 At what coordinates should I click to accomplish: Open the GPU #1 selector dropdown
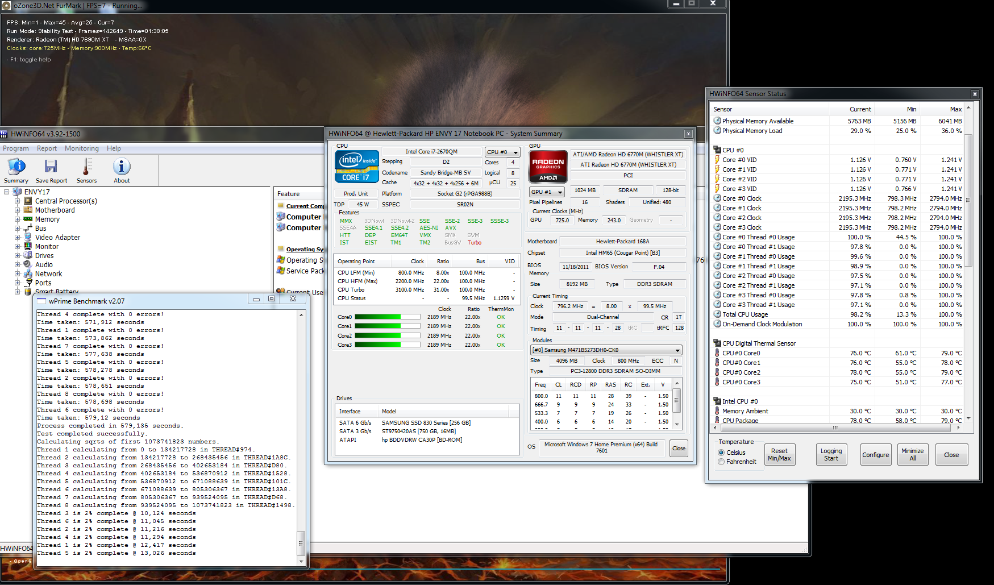(547, 192)
